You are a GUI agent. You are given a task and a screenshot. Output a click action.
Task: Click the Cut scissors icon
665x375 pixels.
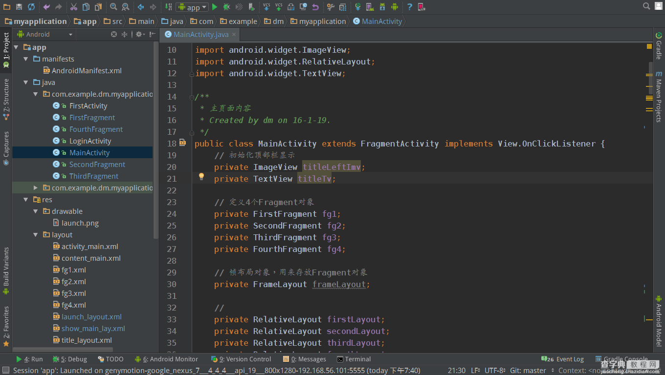[74, 7]
